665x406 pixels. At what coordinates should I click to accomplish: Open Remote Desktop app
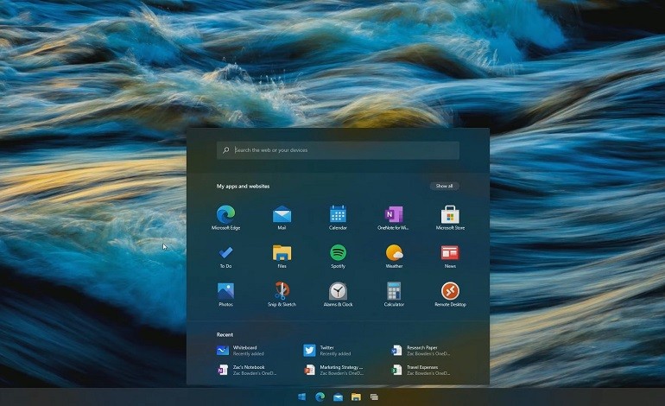(450, 295)
